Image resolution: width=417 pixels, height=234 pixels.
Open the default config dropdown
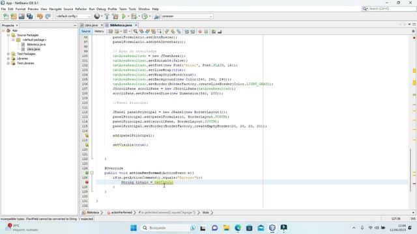click(x=89, y=16)
